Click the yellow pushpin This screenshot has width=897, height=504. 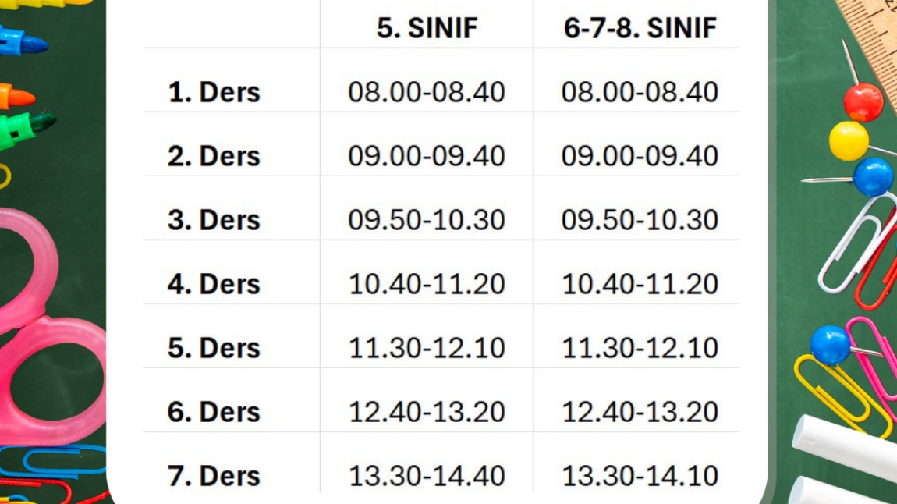point(849,140)
